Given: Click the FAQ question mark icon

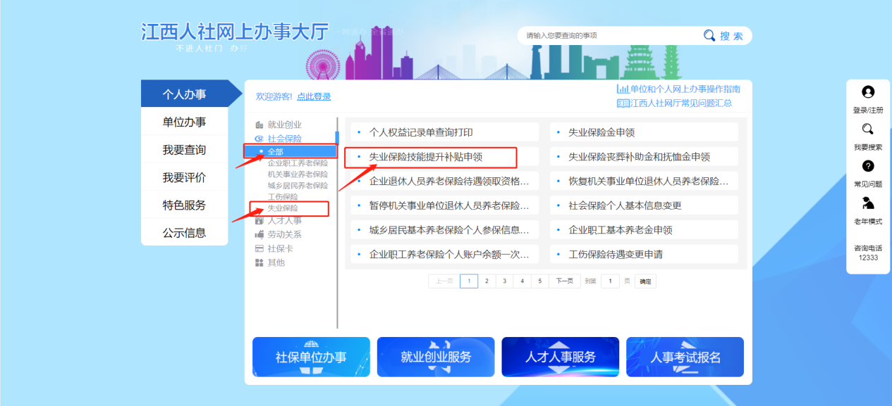Looking at the screenshot, I should click(868, 166).
